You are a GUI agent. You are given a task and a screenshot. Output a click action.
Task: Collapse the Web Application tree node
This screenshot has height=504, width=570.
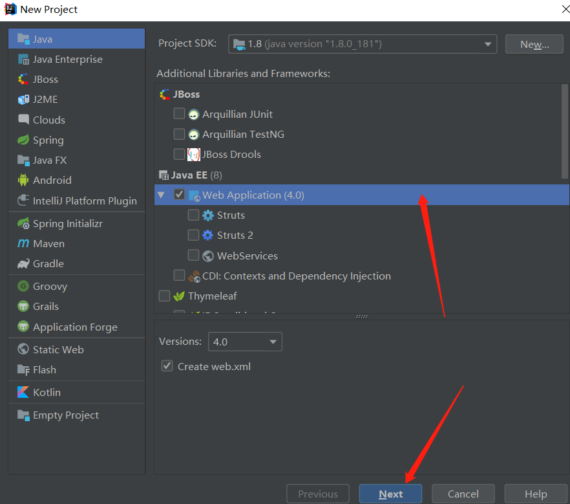point(161,195)
